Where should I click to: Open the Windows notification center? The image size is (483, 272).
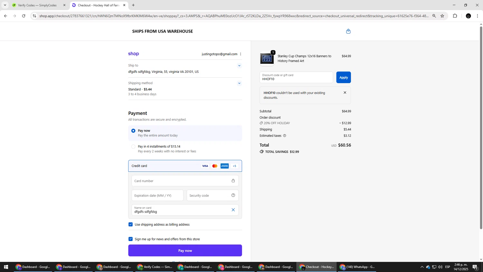pyautogui.click(x=475, y=267)
